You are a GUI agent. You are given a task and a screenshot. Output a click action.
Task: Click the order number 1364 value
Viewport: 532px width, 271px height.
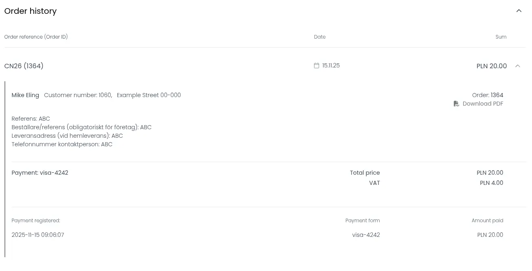coord(497,95)
